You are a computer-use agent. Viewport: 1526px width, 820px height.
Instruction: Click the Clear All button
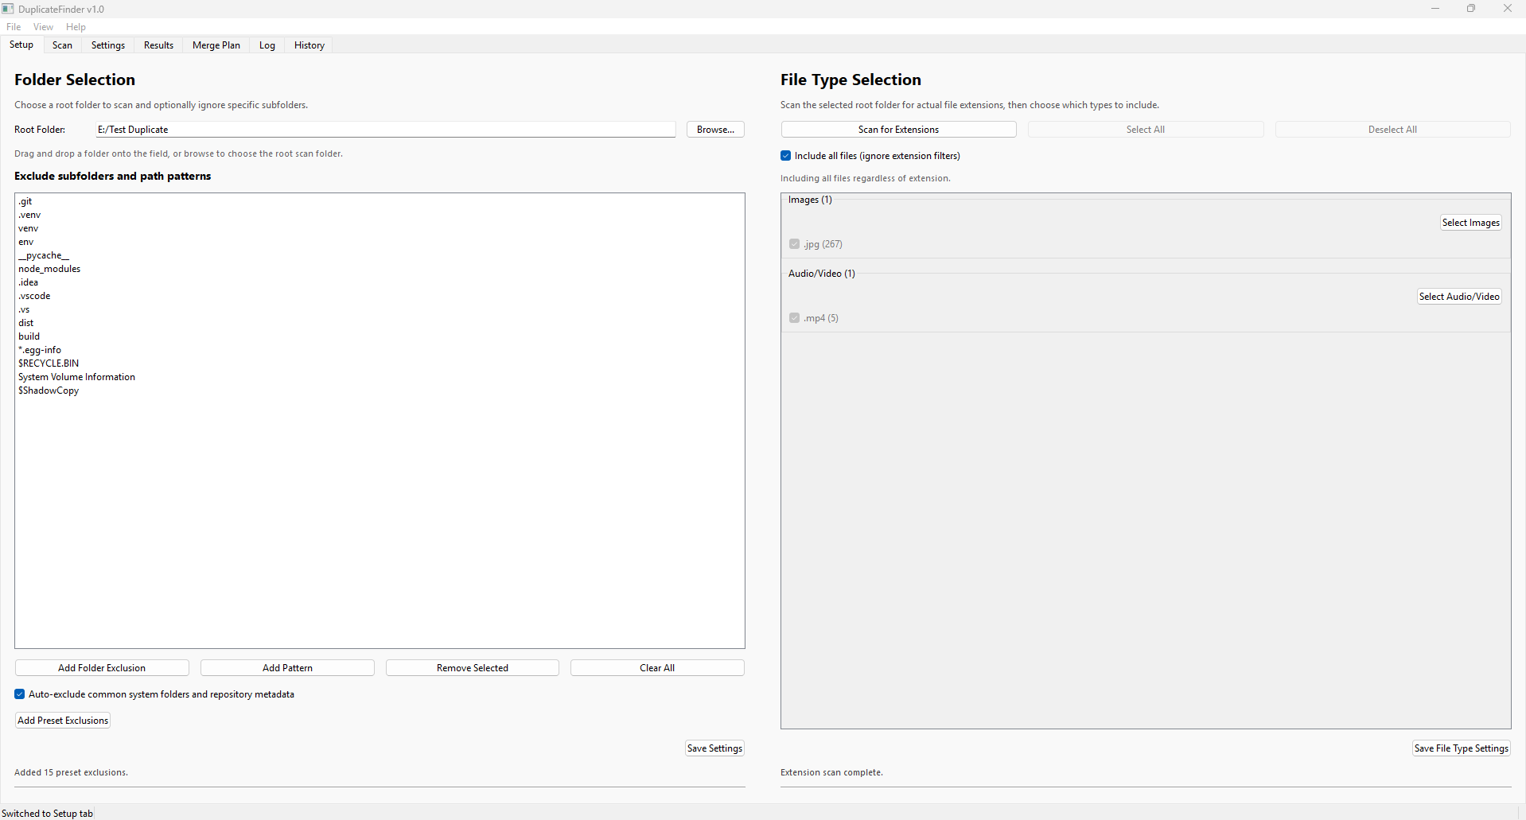(657, 668)
